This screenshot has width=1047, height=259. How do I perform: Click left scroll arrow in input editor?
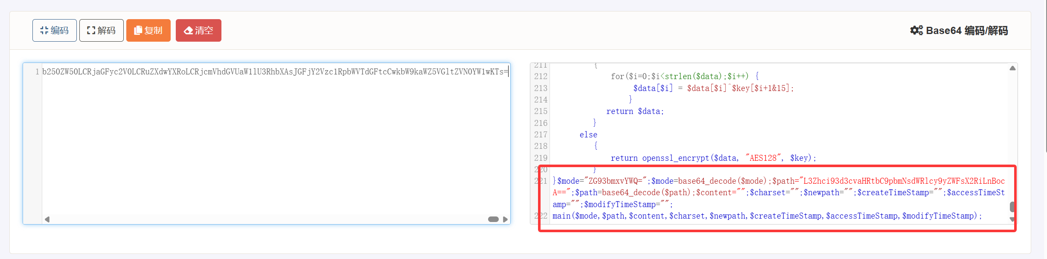point(47,219)
